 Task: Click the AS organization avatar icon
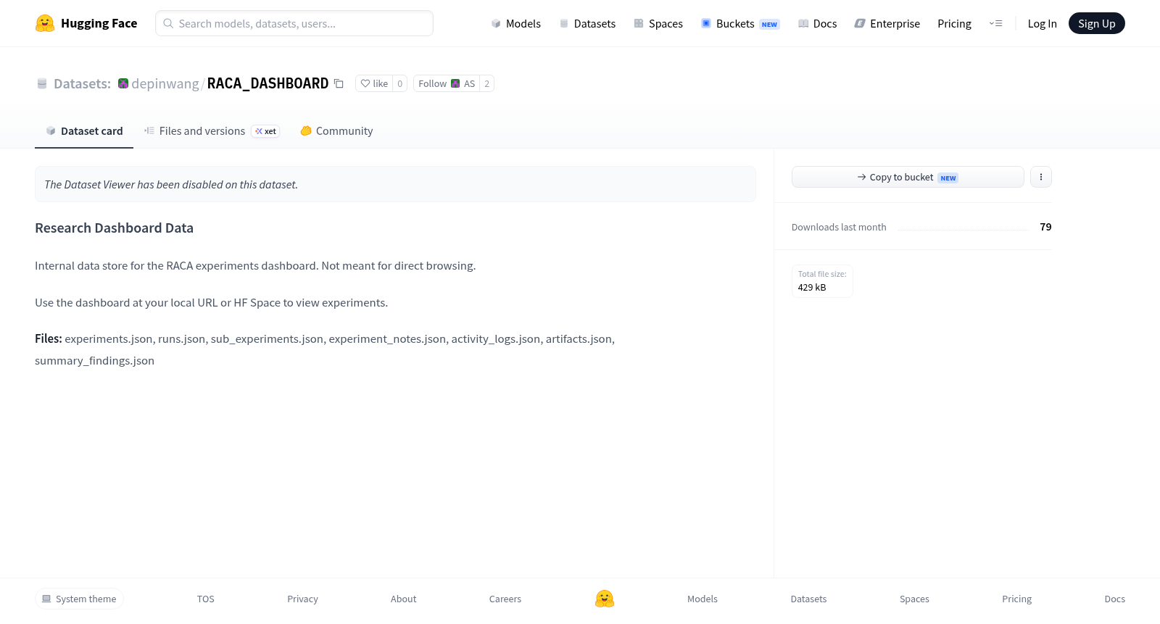point(455,83)
